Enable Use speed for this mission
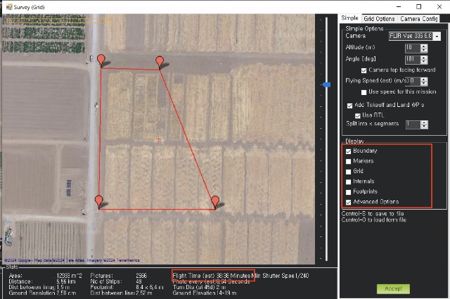450x299 pixels. coord(364,92)
